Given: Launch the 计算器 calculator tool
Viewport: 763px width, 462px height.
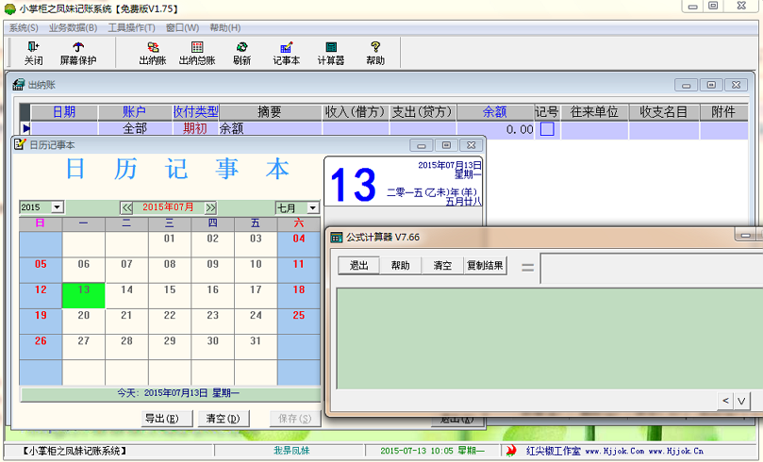Looking at the screenshot, I should pyautogui.click(x=331, y=53).
